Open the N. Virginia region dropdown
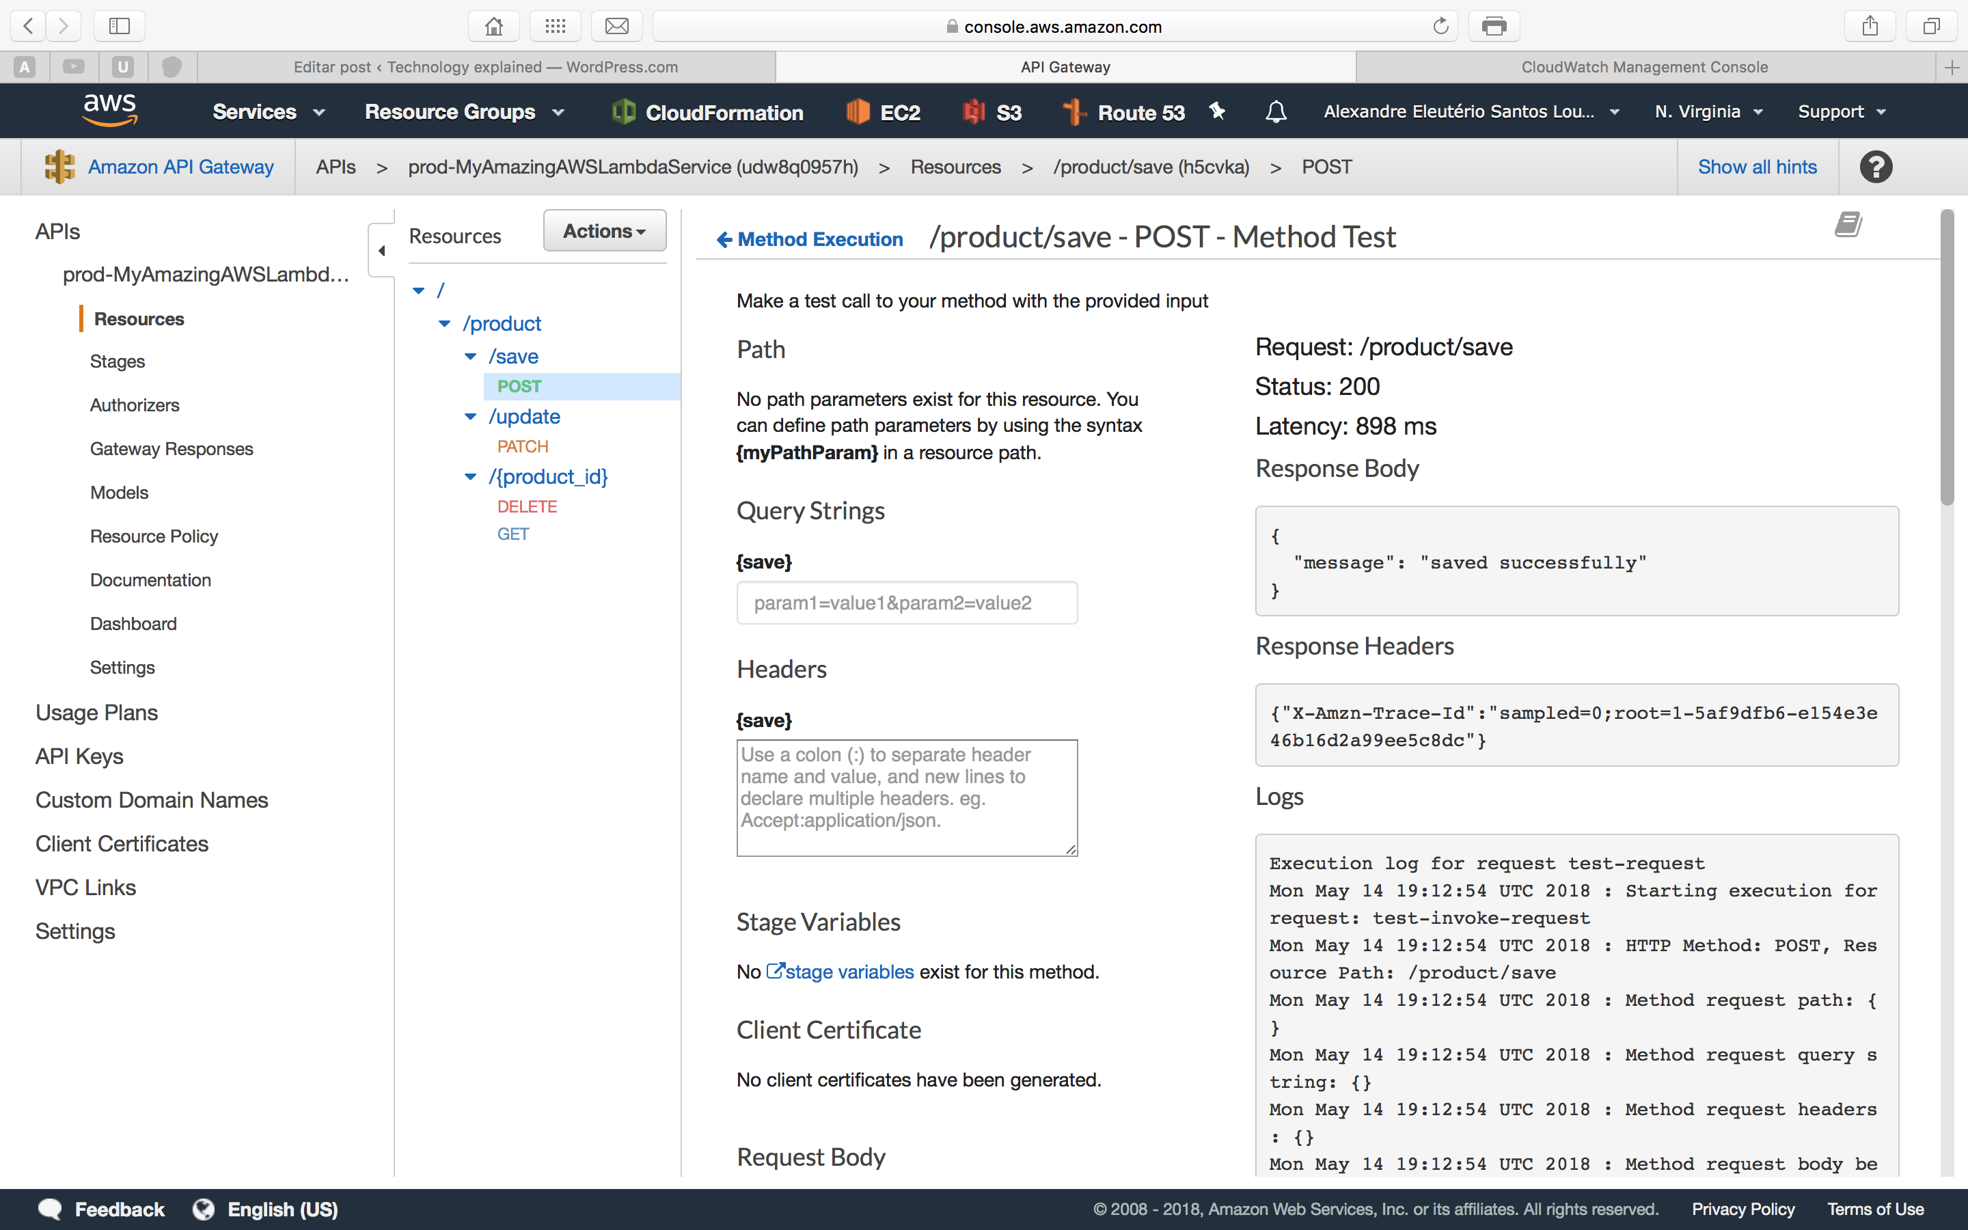This screenshot has height=1230, width=1968. click(x=1708, y=111)
